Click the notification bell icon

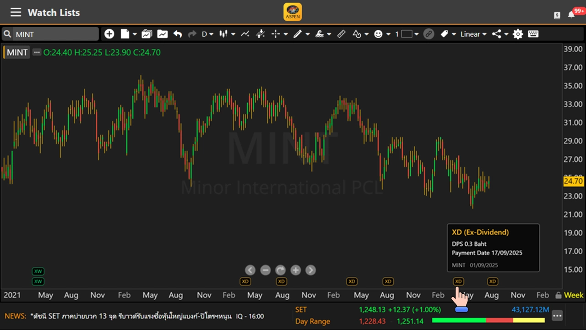pos(571,15)
